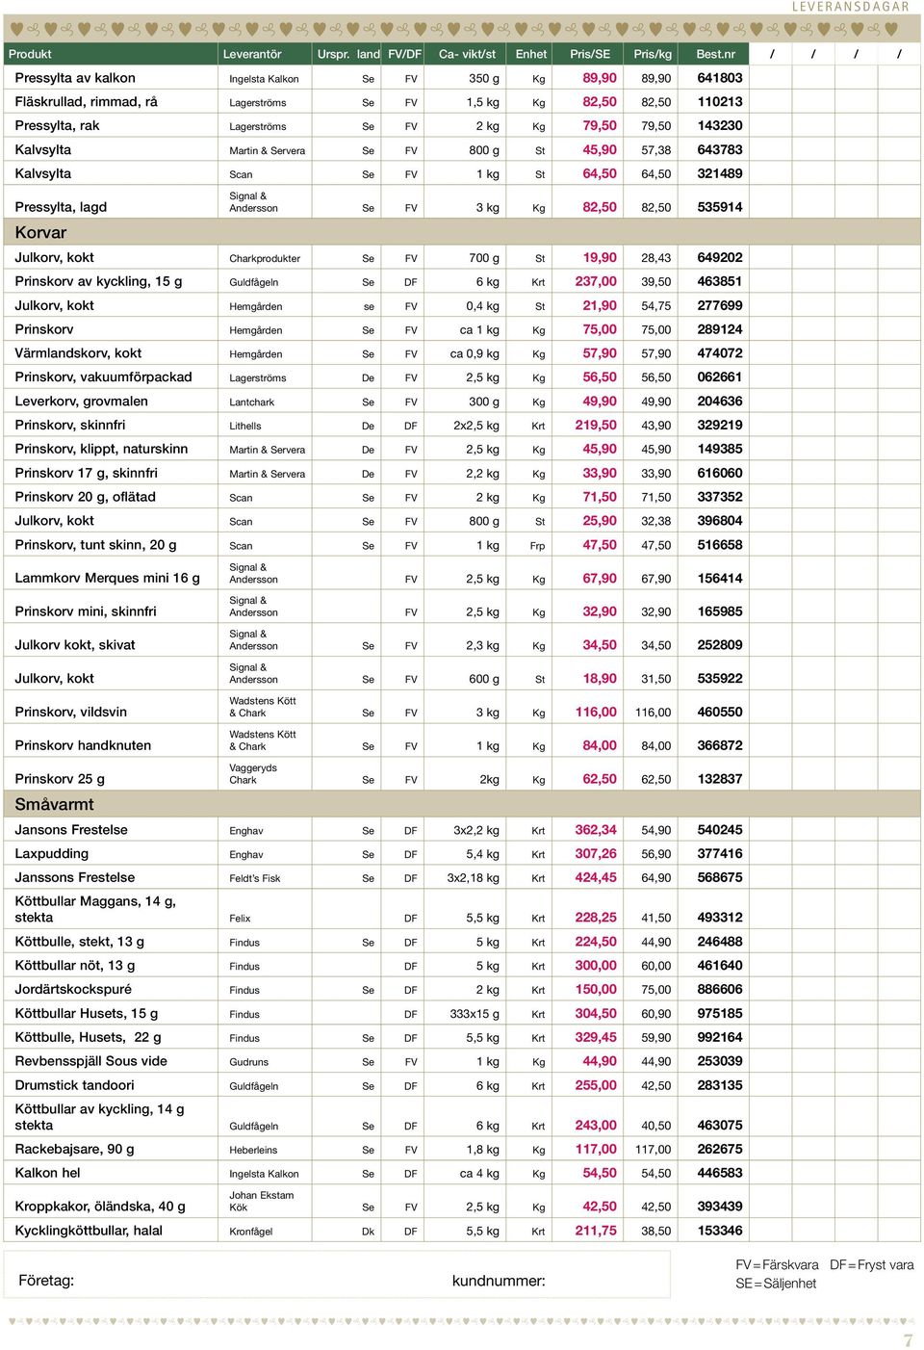Click best.nr 649202 for Julkorv

click(x=720, y=257)
